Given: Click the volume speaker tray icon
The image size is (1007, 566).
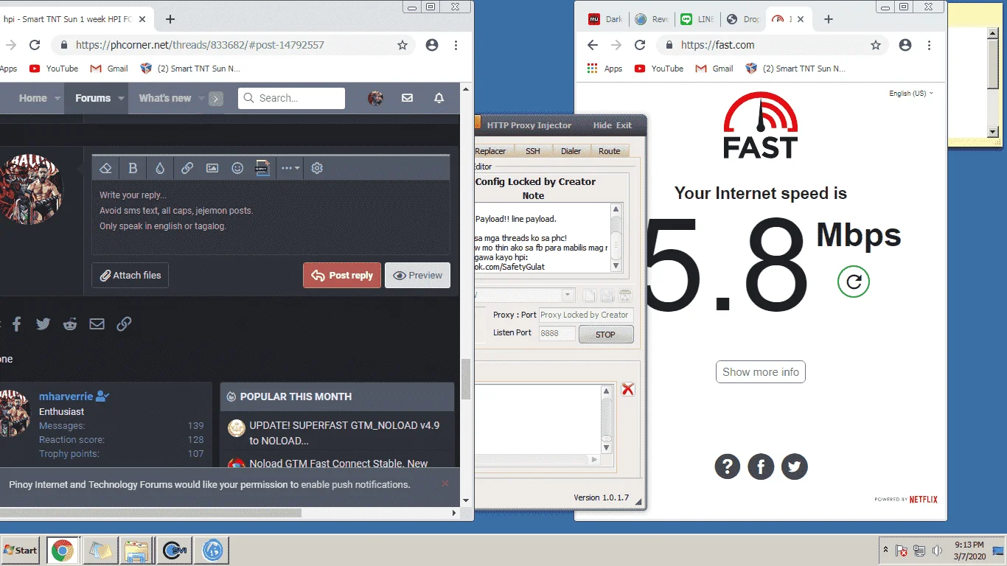Looking at the screenshot, I should pos(937,551).
